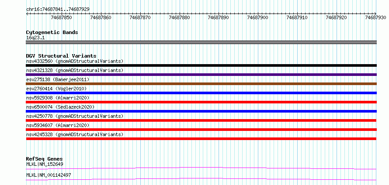Click ruler tick label 74687890

[x=218, y=17]
